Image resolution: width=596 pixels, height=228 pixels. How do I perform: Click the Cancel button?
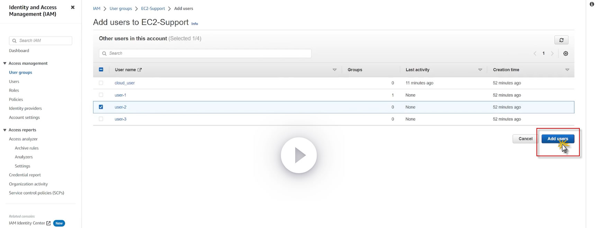[525, 139]
